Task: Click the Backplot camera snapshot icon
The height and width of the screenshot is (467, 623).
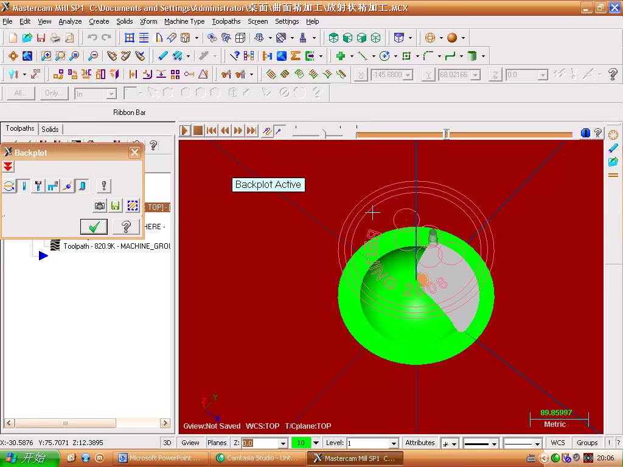Action: point(100,206)
